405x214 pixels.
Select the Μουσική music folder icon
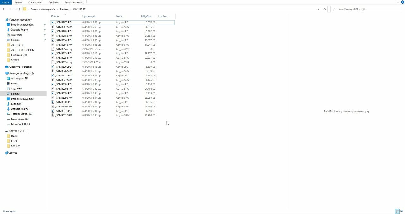point(8,104)
